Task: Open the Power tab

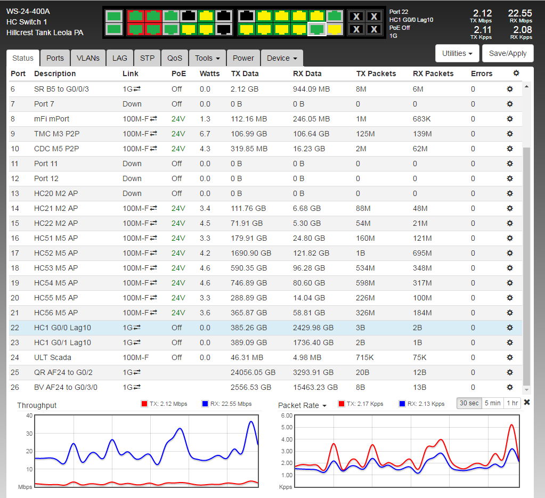Action: click(243, 58)
